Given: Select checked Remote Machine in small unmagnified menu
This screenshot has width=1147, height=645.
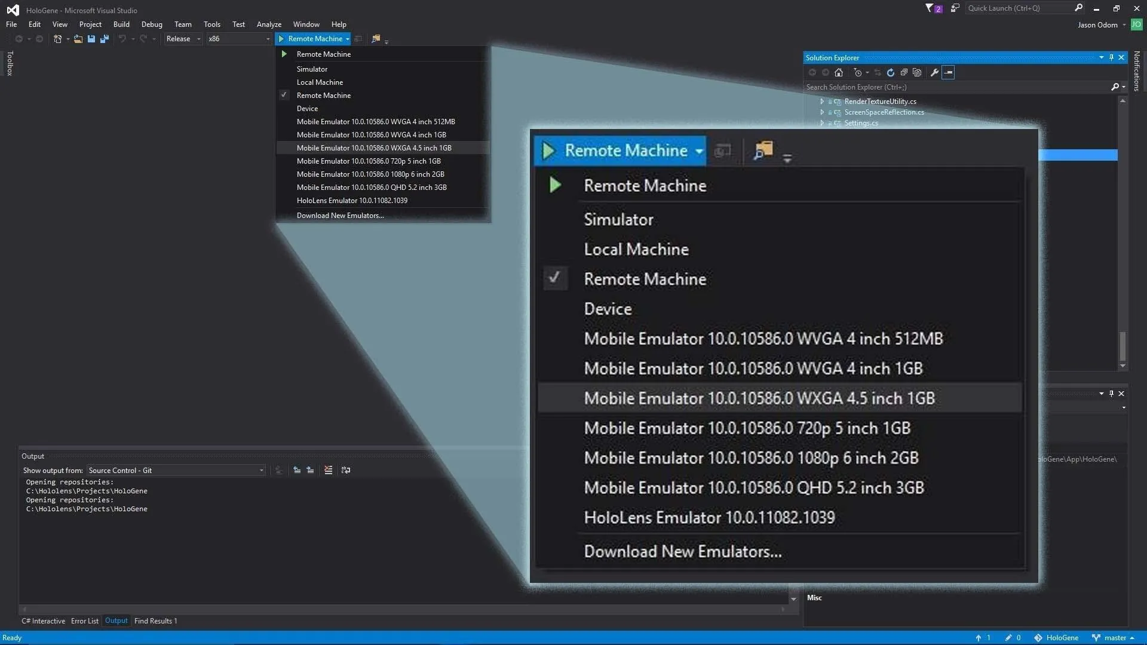Looking at the screenshot, I should [x=323, y=96].
